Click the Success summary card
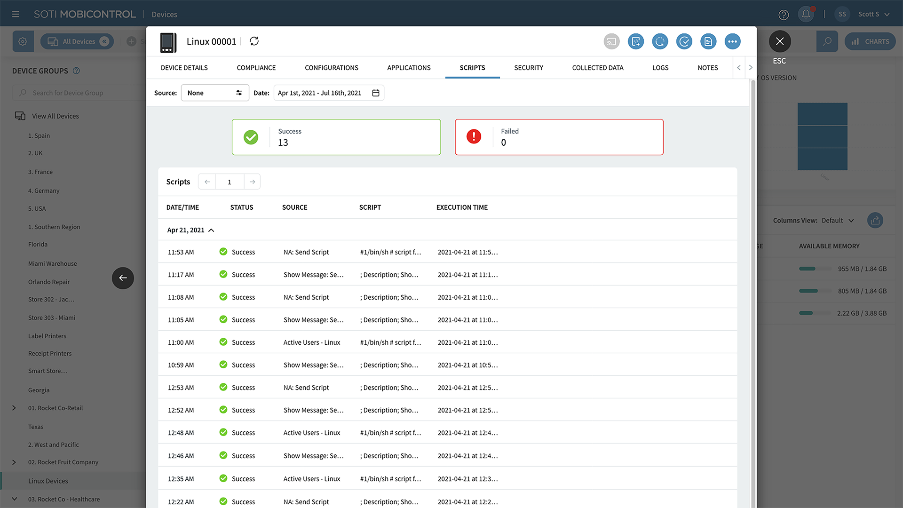This screenshot has width=903, height=508. (336, 137)
